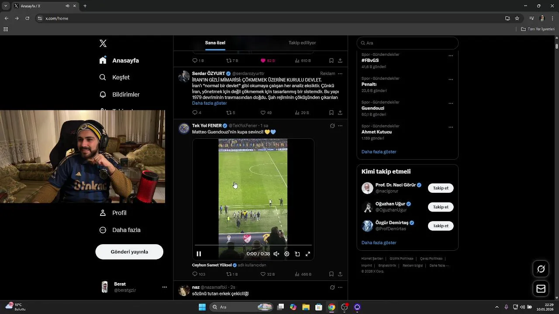559x314 pixels.
Task: Click the video progress bar
Action: pyautogui.click(x=253, y=246)
